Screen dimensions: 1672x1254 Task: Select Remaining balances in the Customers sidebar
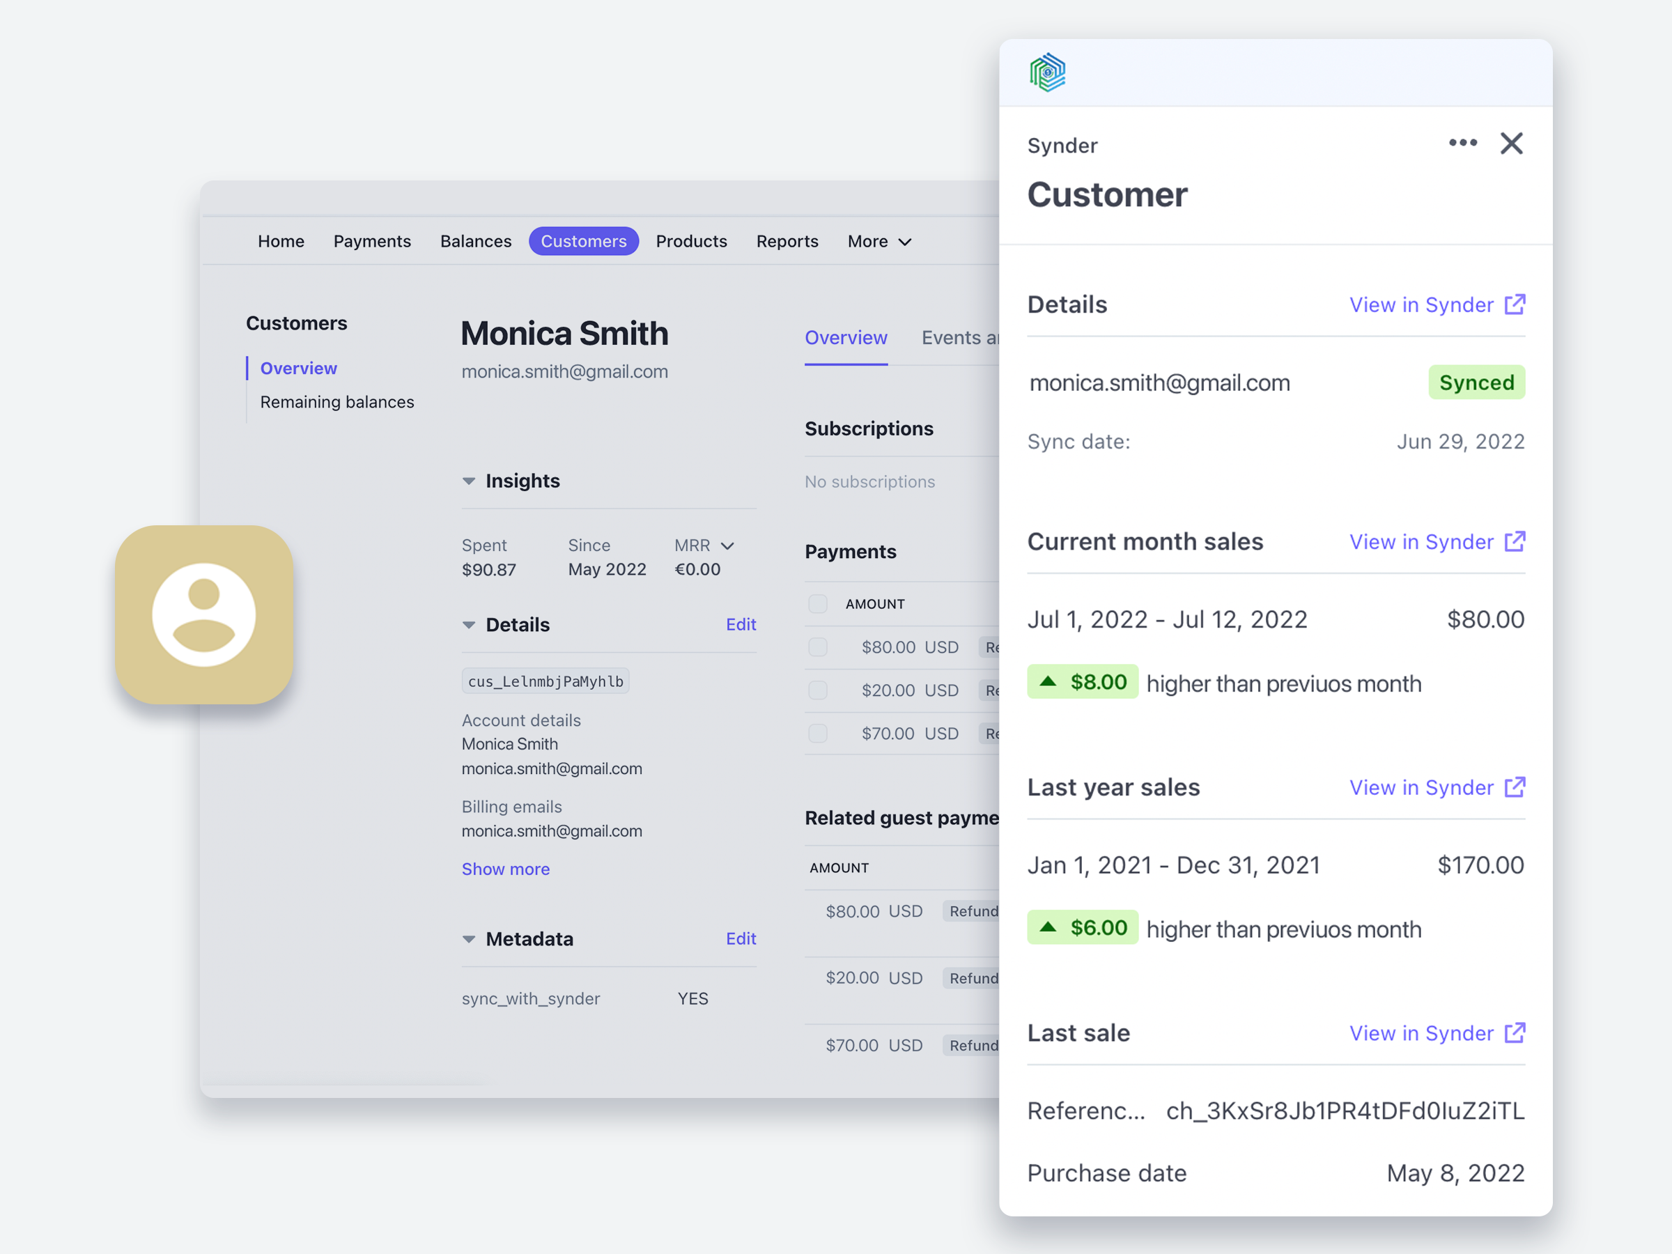(337, 401)
